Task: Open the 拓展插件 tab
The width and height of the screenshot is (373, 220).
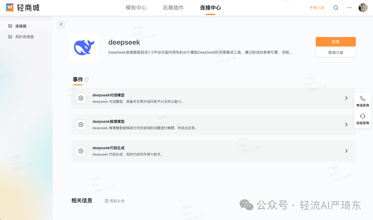Action: (x=173, y=7)
